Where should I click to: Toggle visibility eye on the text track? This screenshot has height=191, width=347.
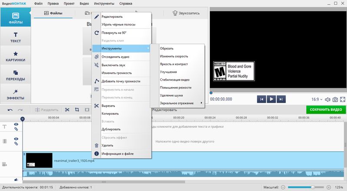click(16, 125)
